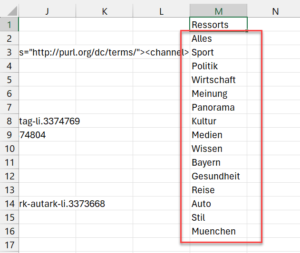Click the Gesundheit cell
Screen dimensions: 300x253
[x=218, y=176]
